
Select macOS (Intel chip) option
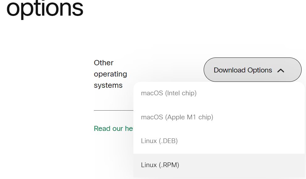click(169, 93)
